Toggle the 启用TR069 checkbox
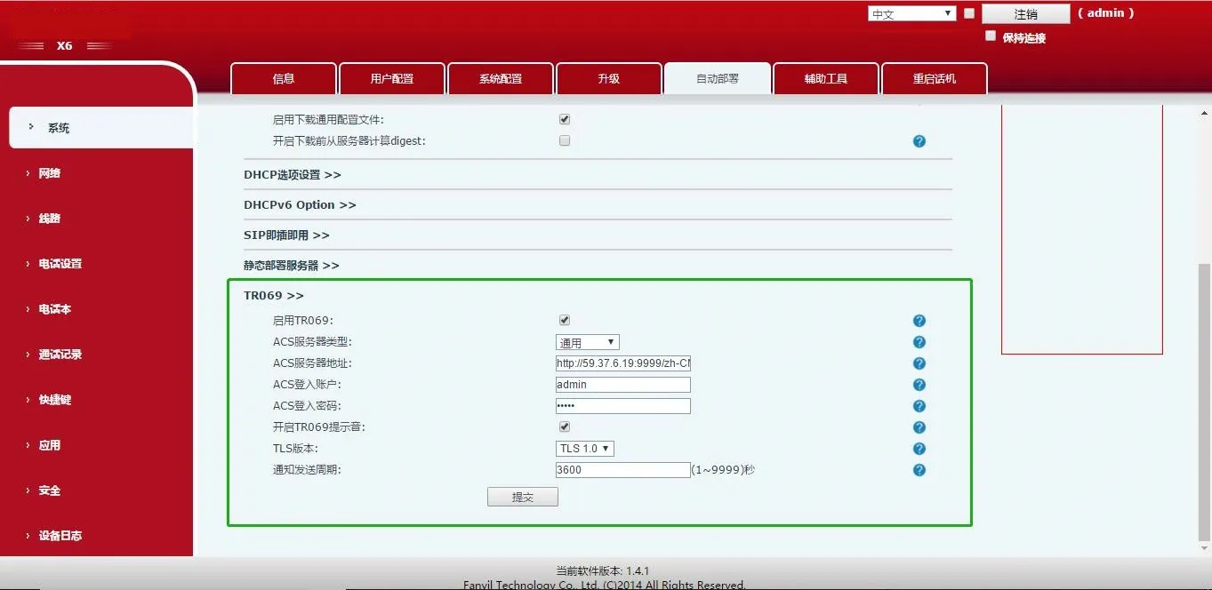 tap(565, 320)
